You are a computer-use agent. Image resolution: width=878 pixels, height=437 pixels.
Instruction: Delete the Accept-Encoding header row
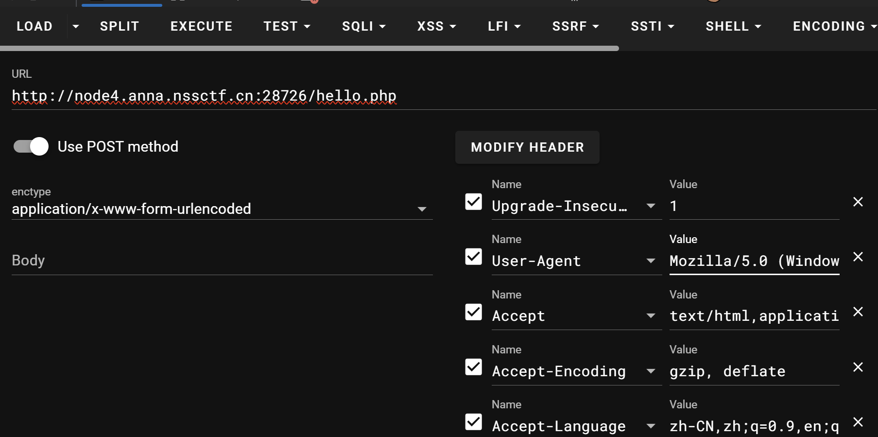[858, 367]
